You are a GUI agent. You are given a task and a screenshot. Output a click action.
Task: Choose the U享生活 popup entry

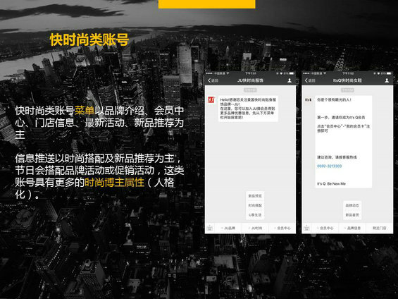[x=255, y=215]
